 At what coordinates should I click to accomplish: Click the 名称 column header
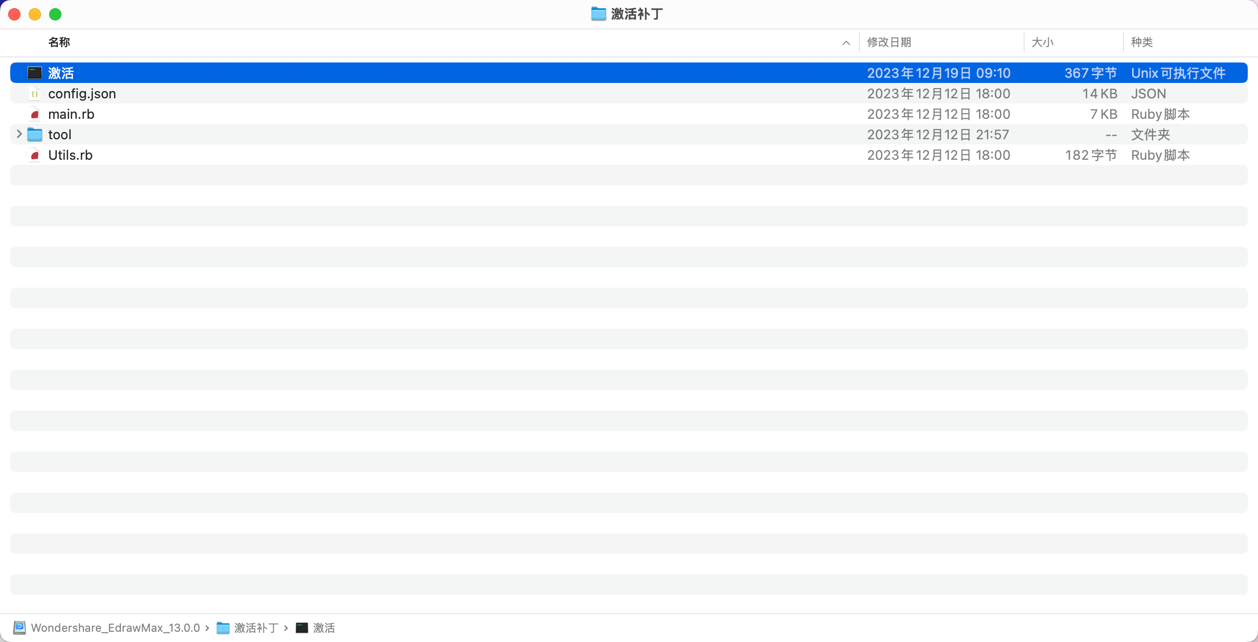pos(59,42)
